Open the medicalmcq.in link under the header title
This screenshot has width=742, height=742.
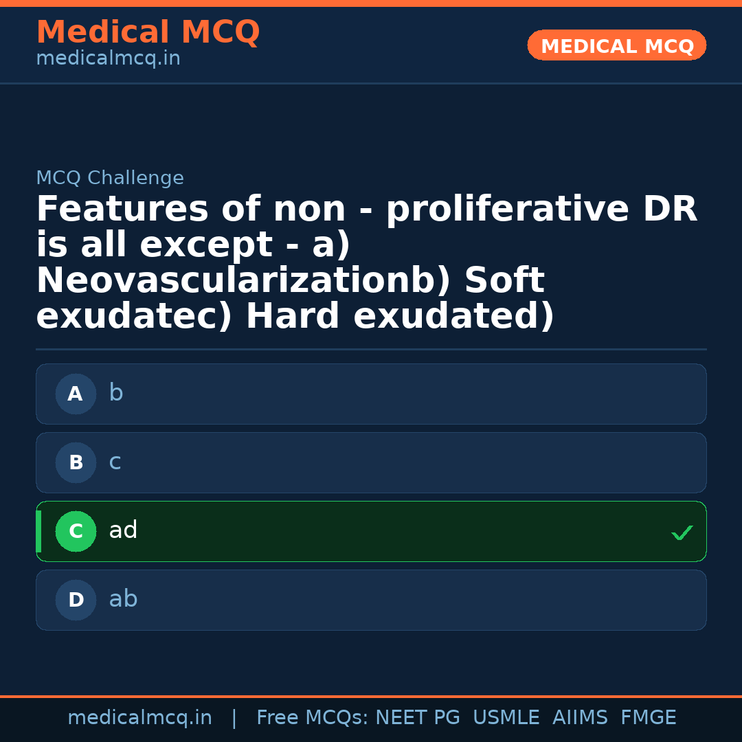[x=108, y=59]
